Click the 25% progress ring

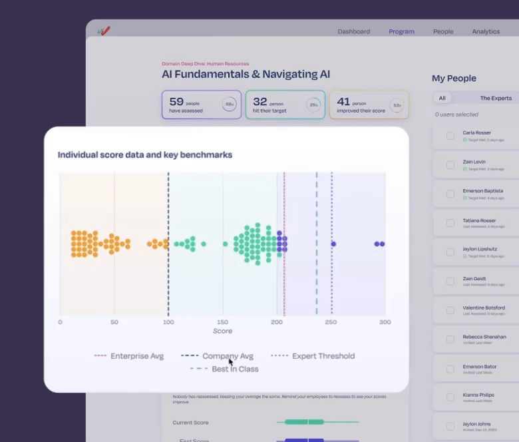[313, 105]
